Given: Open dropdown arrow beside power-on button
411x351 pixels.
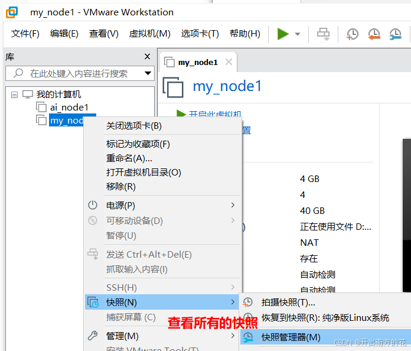Looking at the screenshot, I should pyautogui.click(x=298, y=34).
